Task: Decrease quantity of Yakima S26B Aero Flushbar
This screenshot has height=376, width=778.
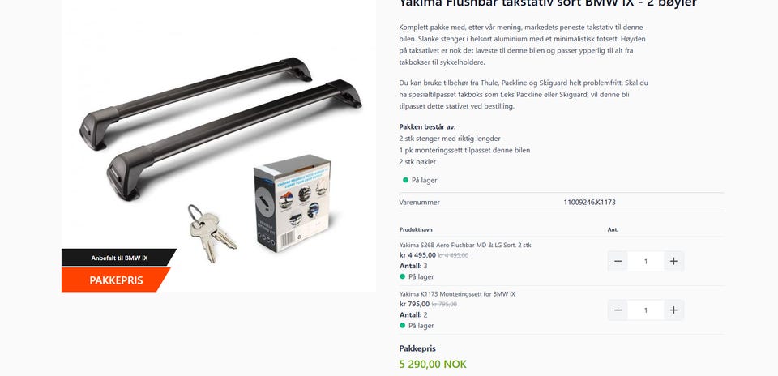Action: (618, 262)
